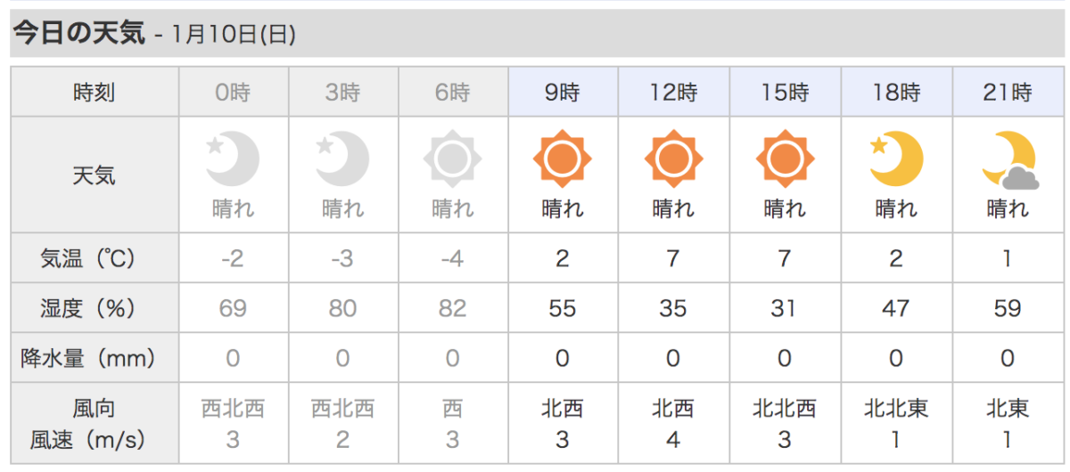Select the grey sun icon at 6時
This screenshot has width=1070, height=472.
[x=452, y=159]
